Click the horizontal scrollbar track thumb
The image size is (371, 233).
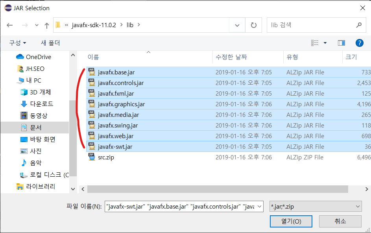click(x=218, y=189)
